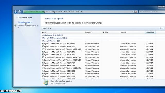Click 3/21/2014 date in KB2923545 row
The image size is (165, 93).
click(x=149, y=52)
